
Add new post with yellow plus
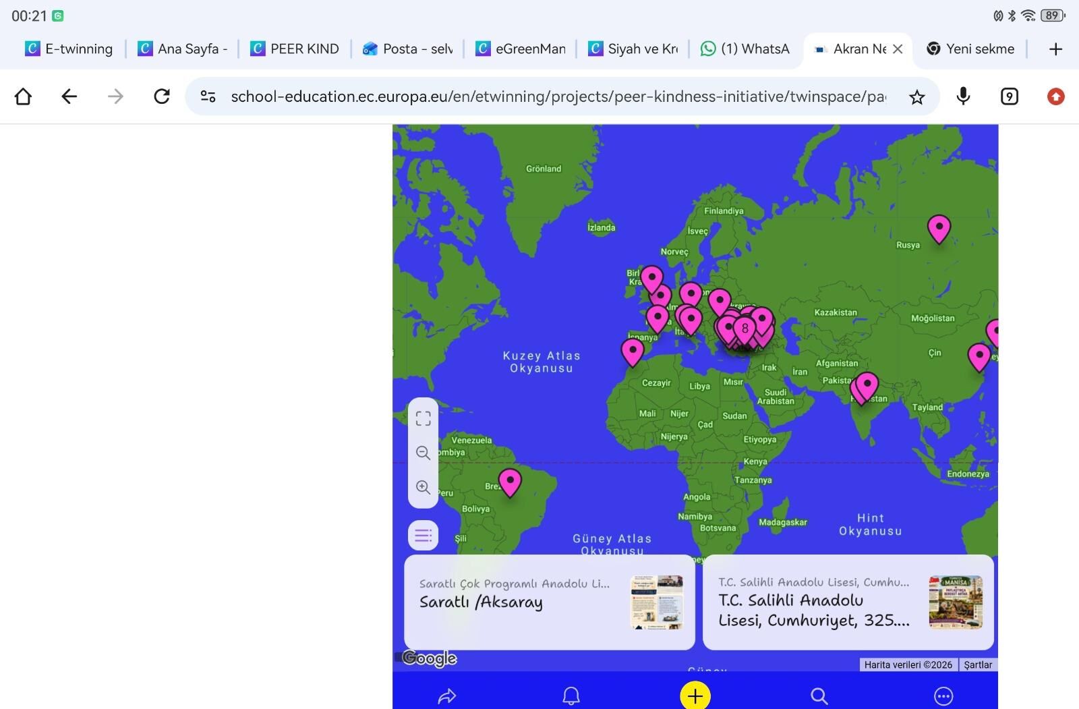coord(695,696)
